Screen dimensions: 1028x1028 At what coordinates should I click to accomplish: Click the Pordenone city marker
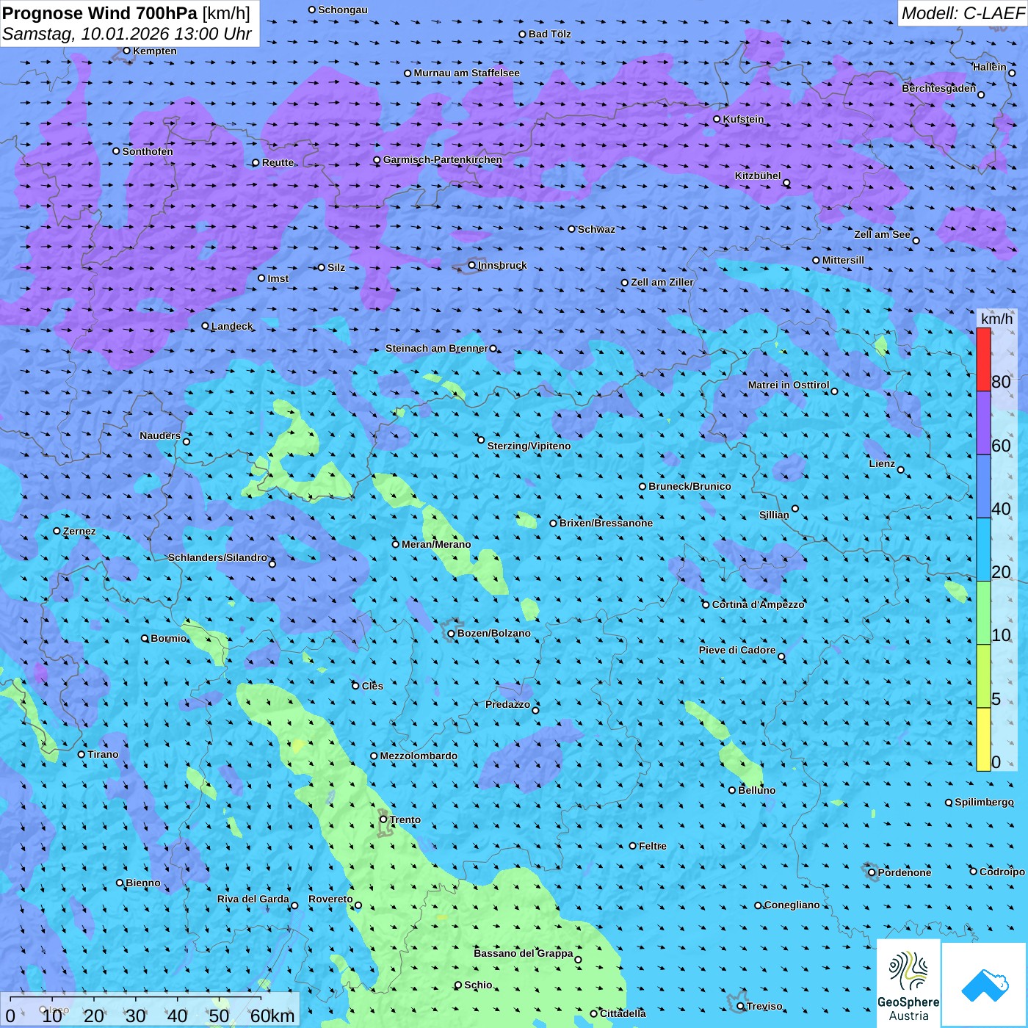pos(872,872)
